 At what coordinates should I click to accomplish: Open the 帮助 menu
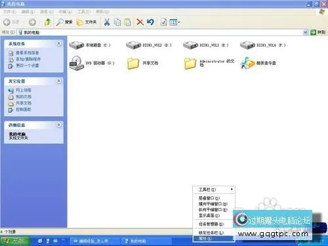[x=102, y=12]
